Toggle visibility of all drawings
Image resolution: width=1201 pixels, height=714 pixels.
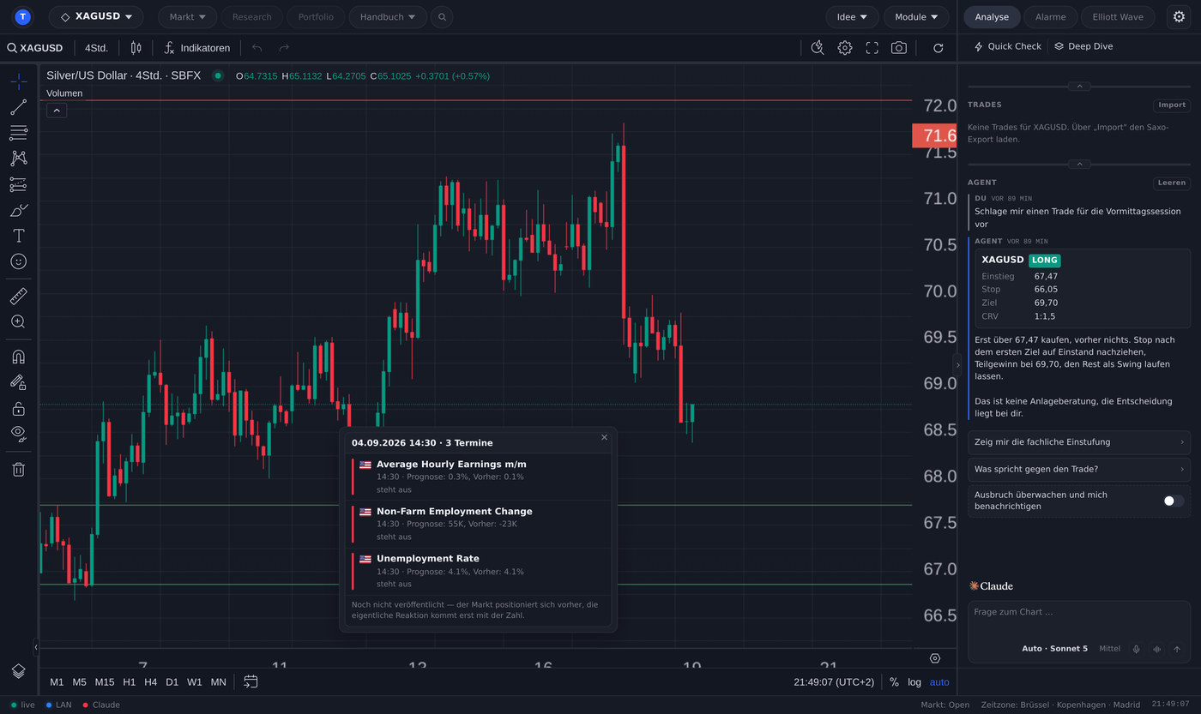click(x=18, y=434)
